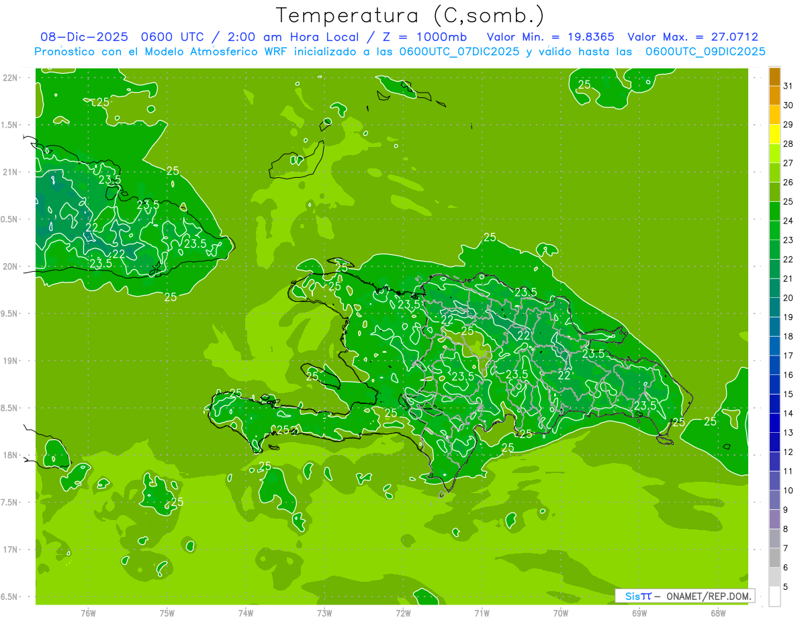Click the 72W longitude axis label
This screenshot has width=806, height=622.
[403, 613]
